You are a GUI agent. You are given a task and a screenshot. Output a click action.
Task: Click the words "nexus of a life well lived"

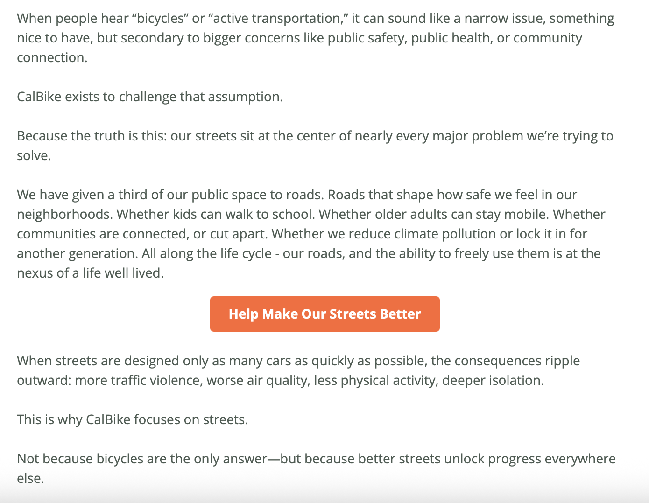point(89,273)
